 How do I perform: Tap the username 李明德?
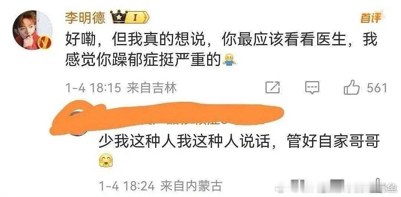[x=85, y=18]
